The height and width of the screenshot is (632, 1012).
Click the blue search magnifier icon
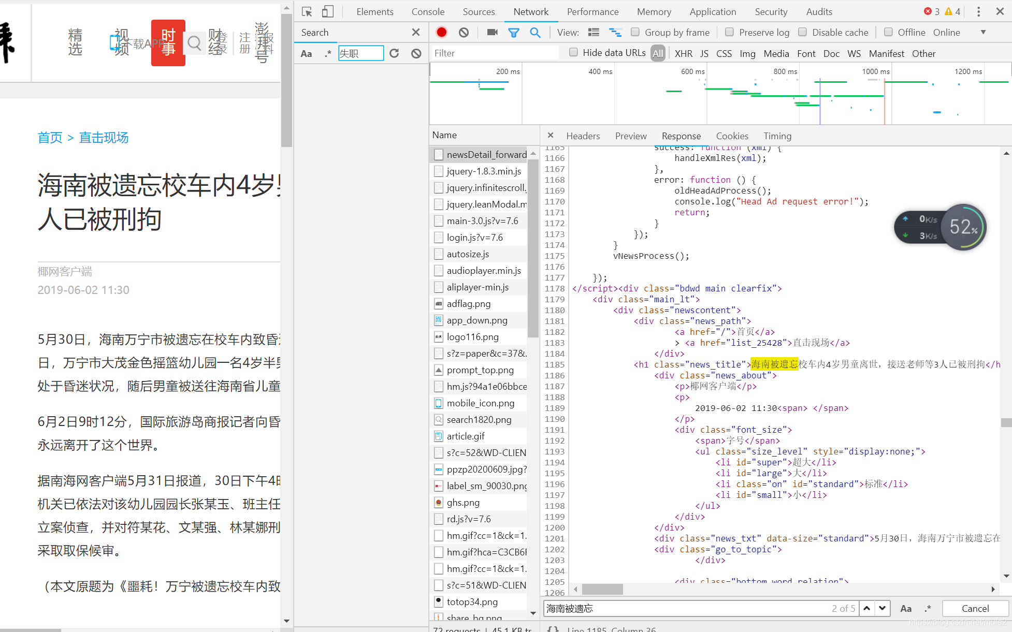point(536,33)
